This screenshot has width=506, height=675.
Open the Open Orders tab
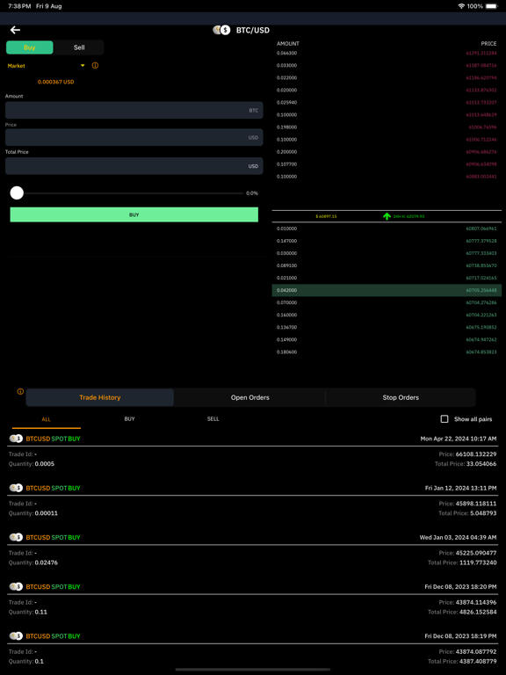click(x=250, y=397)
